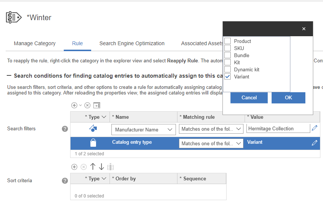Tick the Dynamic kit checkbox

[228, 69]
